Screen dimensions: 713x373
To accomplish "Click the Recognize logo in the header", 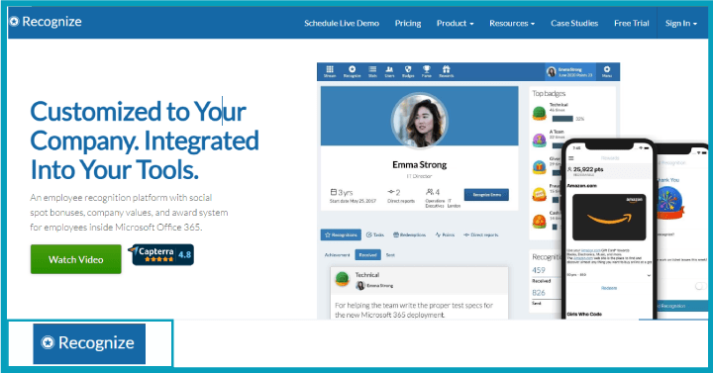I will [46, 22].
